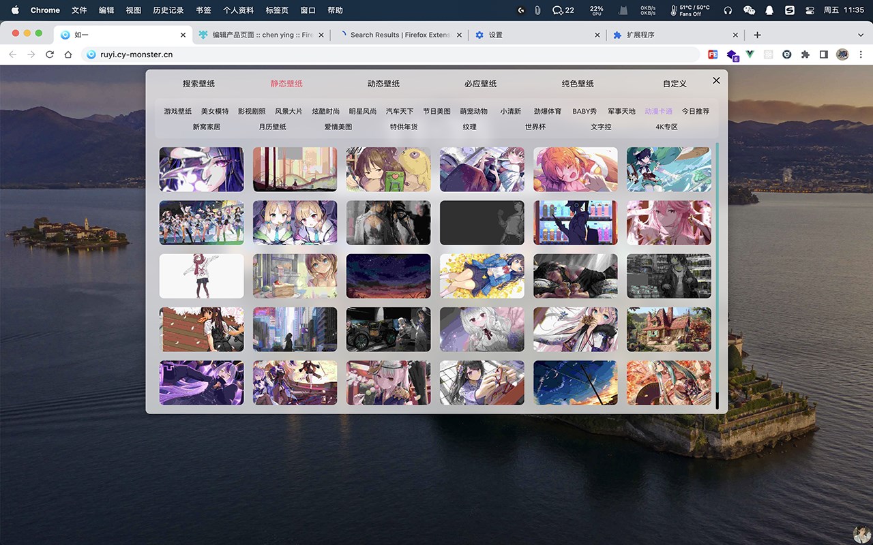Image resolution: width=873 pixels, height=545 pixels.
Task: Open a new tab with the plus icon
Action: (x=757, y=35)
